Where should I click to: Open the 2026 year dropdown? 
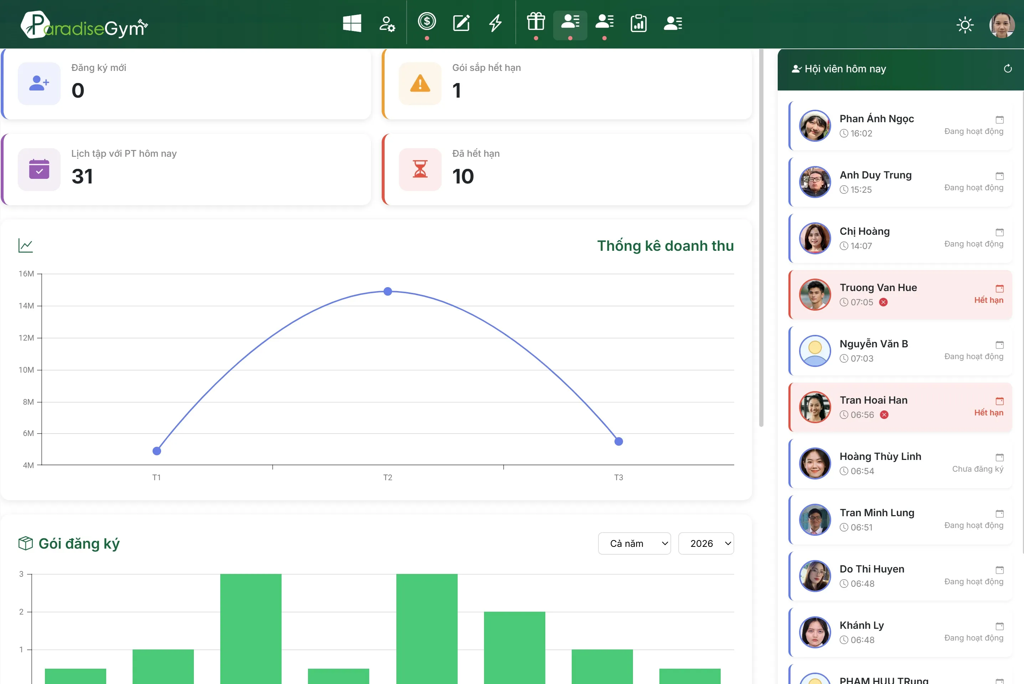[706, 543]
